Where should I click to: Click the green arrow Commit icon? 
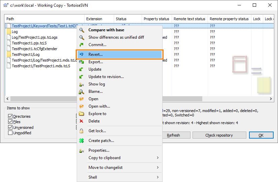[81, 45]
